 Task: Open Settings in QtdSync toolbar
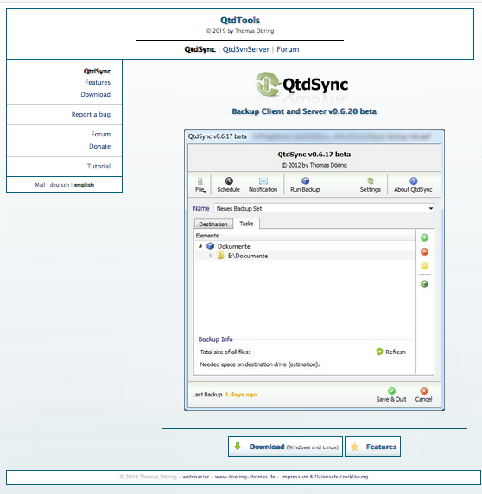[371, 185]
